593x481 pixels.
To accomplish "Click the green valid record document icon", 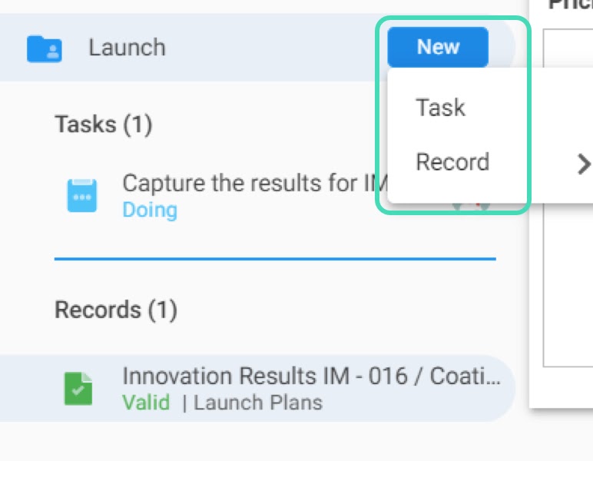I will [78, 389].
